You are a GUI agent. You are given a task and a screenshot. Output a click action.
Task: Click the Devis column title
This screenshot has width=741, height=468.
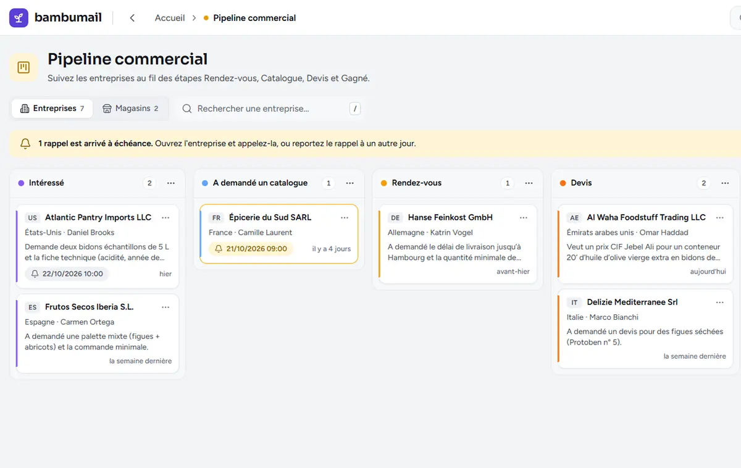(581, 183)
